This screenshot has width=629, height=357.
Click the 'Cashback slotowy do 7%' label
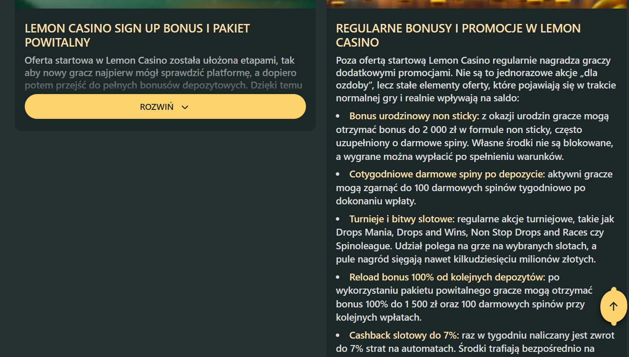click(403, 336)
